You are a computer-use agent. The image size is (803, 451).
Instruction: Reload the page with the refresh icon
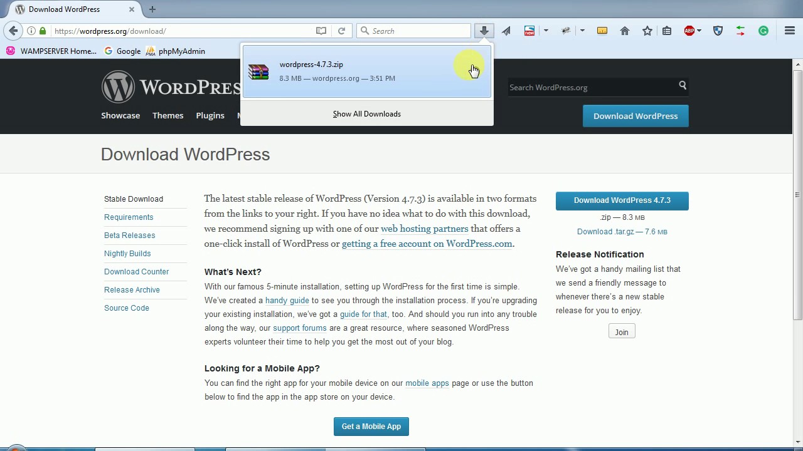tap(341, 31)
